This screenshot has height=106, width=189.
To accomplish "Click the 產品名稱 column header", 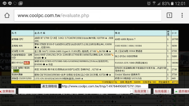I will pos(74,33).
